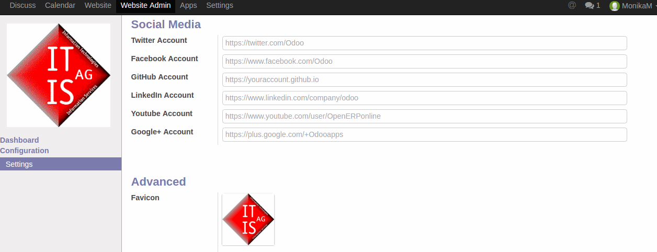Open the top bar Settings menu
This screenshot has width=657, height=252.
[220, 5]
